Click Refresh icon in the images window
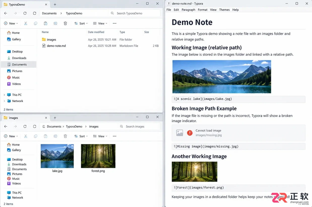Screen dimensions: 312x207 25,126
